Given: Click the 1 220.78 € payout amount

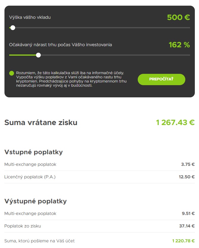Looking at the screenshot, I should click(x=183, y=241).
